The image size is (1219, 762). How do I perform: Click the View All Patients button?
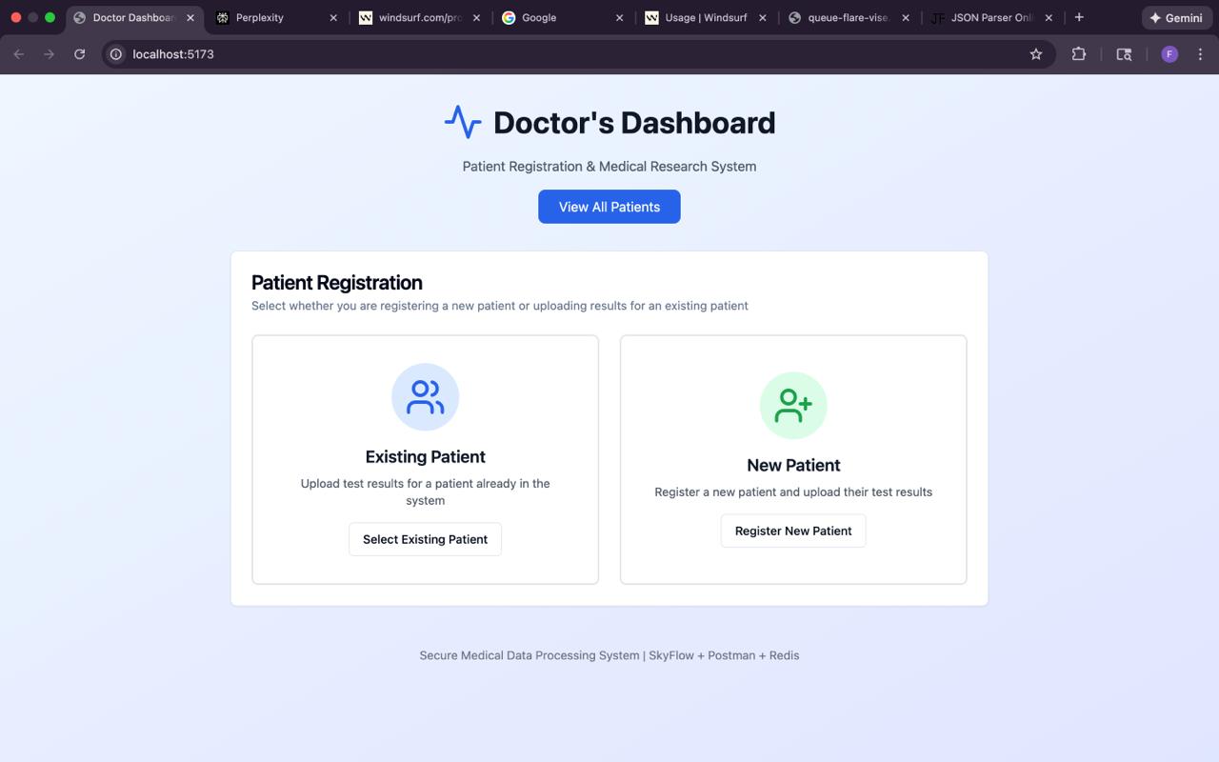coord(609,207)
